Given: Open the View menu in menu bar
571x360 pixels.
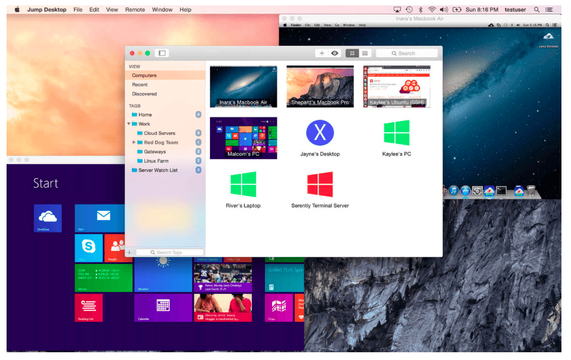Looking at the screenshot, I should (112, 10).
